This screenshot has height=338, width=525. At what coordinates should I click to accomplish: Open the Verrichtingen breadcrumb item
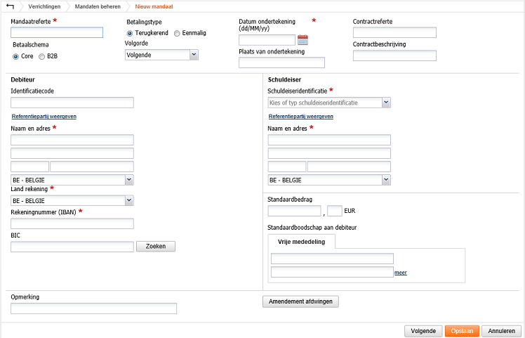(x=44, y=6)
